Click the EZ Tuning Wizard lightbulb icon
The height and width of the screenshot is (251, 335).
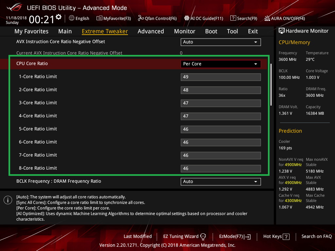[203, 236]
